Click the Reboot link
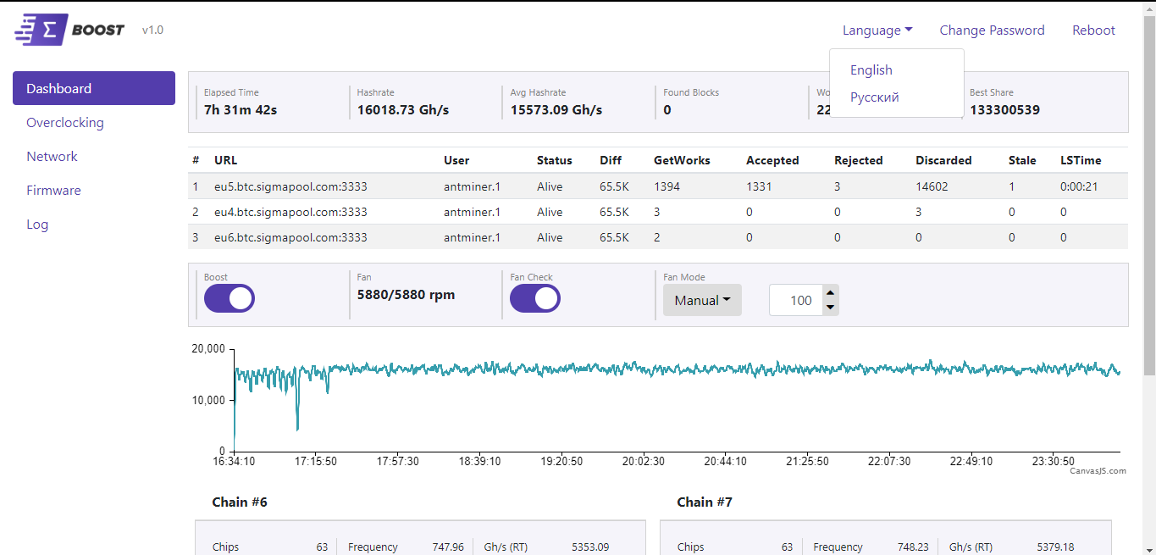The width and height of the screenshot is (1156, 555). pos(1093,30)
